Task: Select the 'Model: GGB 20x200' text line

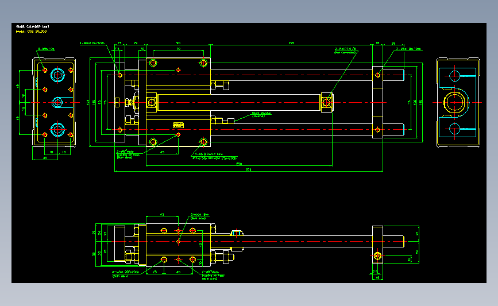Action: pos(31,32)
